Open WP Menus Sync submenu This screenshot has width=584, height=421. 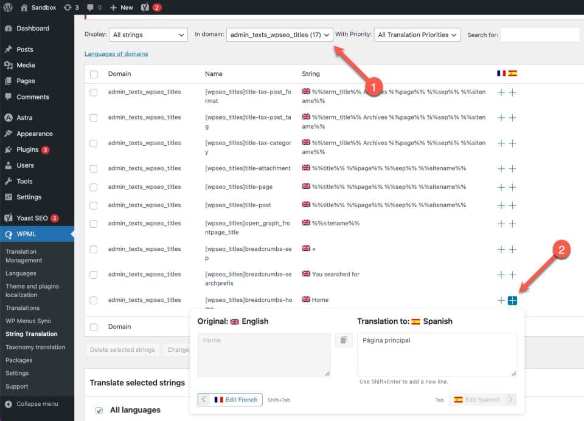click(x=29, y=321)
